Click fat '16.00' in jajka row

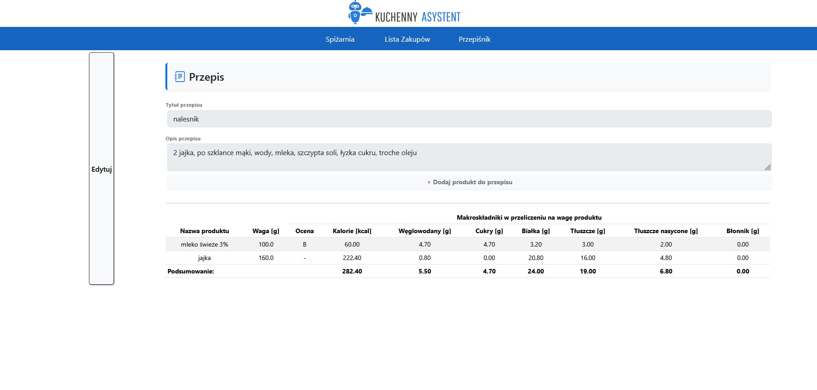(588, 258)
